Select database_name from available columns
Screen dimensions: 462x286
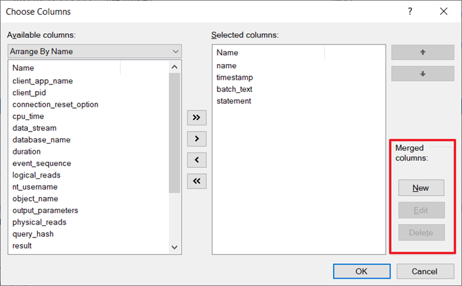(x=41, y=140)
